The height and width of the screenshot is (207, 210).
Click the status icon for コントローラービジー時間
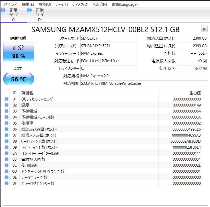(6, 153)
